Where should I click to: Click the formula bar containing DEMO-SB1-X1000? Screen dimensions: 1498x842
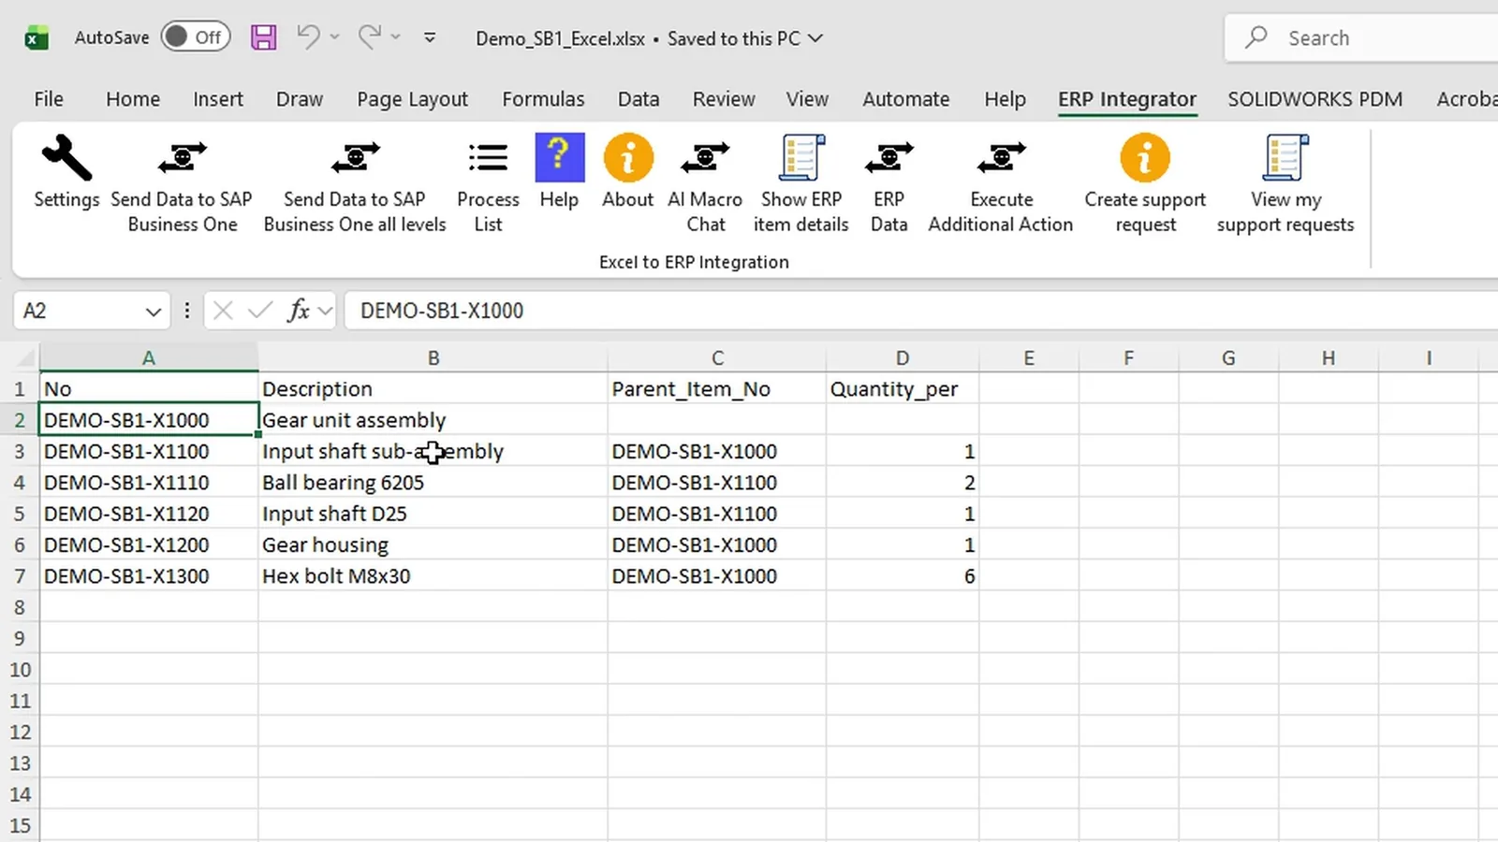(x=922, y=311)
